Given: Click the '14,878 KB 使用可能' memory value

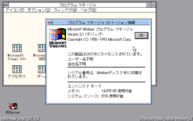Looking at the screenshot, I should click(117, 91).
